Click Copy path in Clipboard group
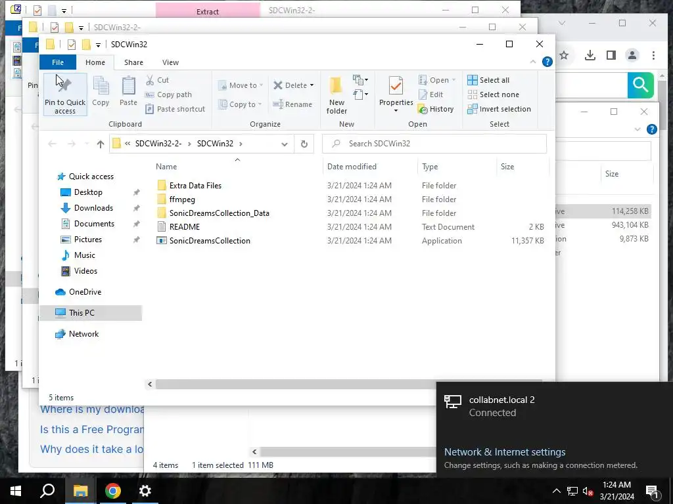This screenshot has height=504, width=673. click(x=168, y=94)
